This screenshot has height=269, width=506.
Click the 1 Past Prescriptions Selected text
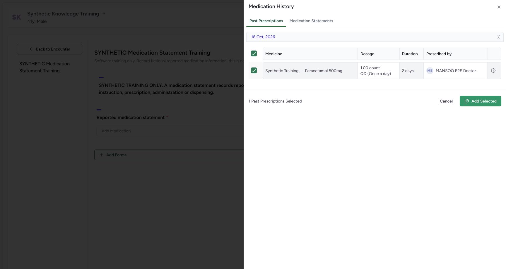click(x=275, y=101)
